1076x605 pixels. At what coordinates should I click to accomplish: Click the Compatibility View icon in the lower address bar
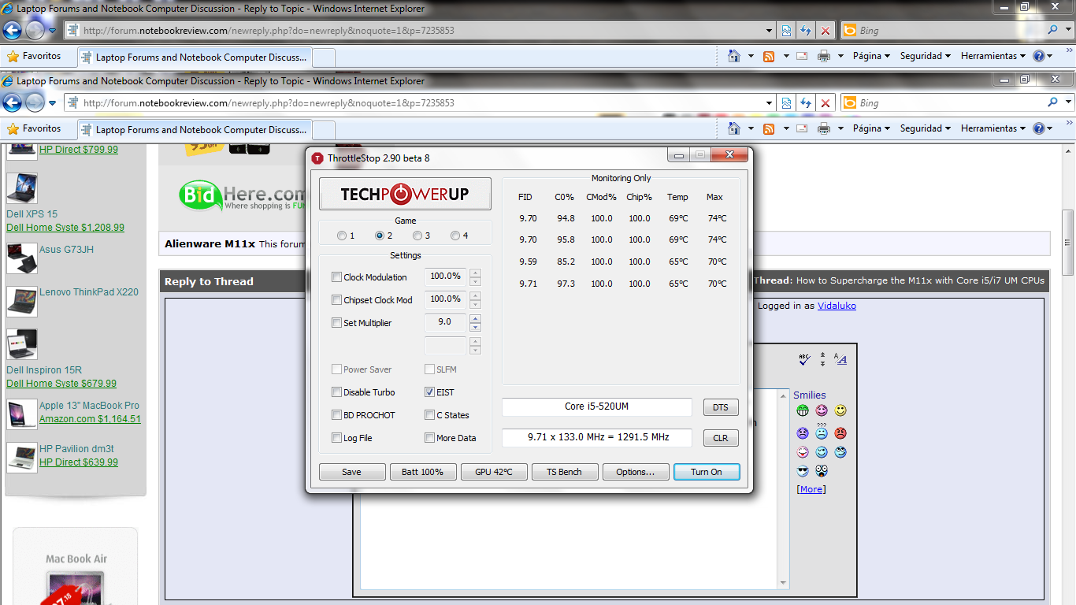point(786,103)
